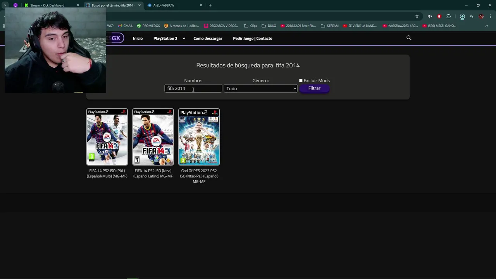Click the purple pinned tab icon
This screenshot has width=496, height=279.
pyautogui.click(x=15, y=5)
